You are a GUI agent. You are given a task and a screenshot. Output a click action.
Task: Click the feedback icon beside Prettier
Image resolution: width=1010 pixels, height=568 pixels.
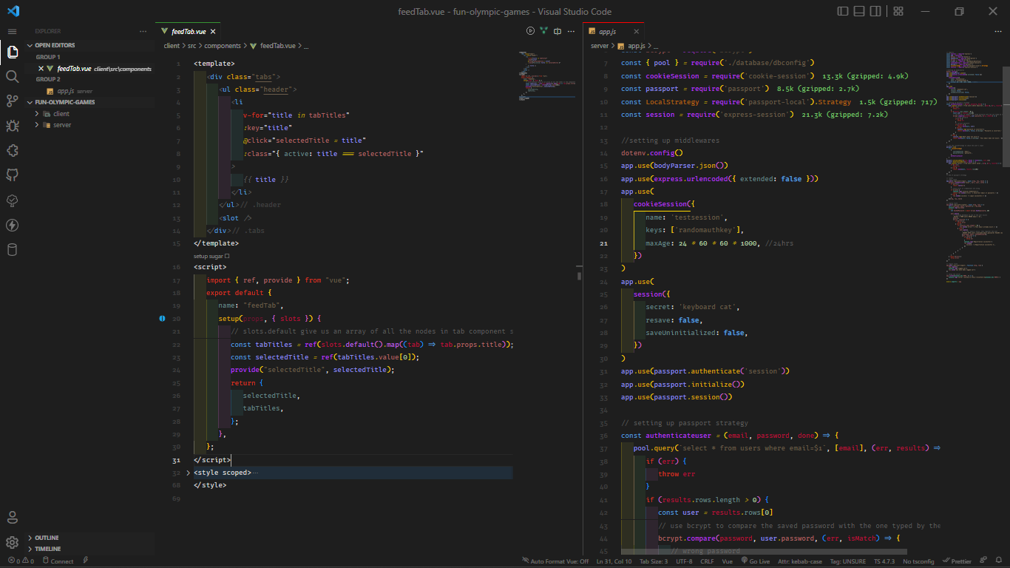(x=983, y=561)
